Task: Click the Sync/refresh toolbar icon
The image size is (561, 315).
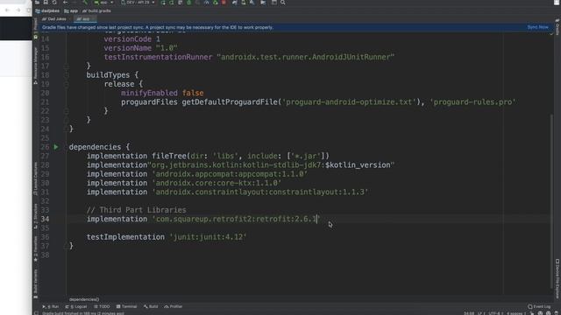Action: (54, 3)
